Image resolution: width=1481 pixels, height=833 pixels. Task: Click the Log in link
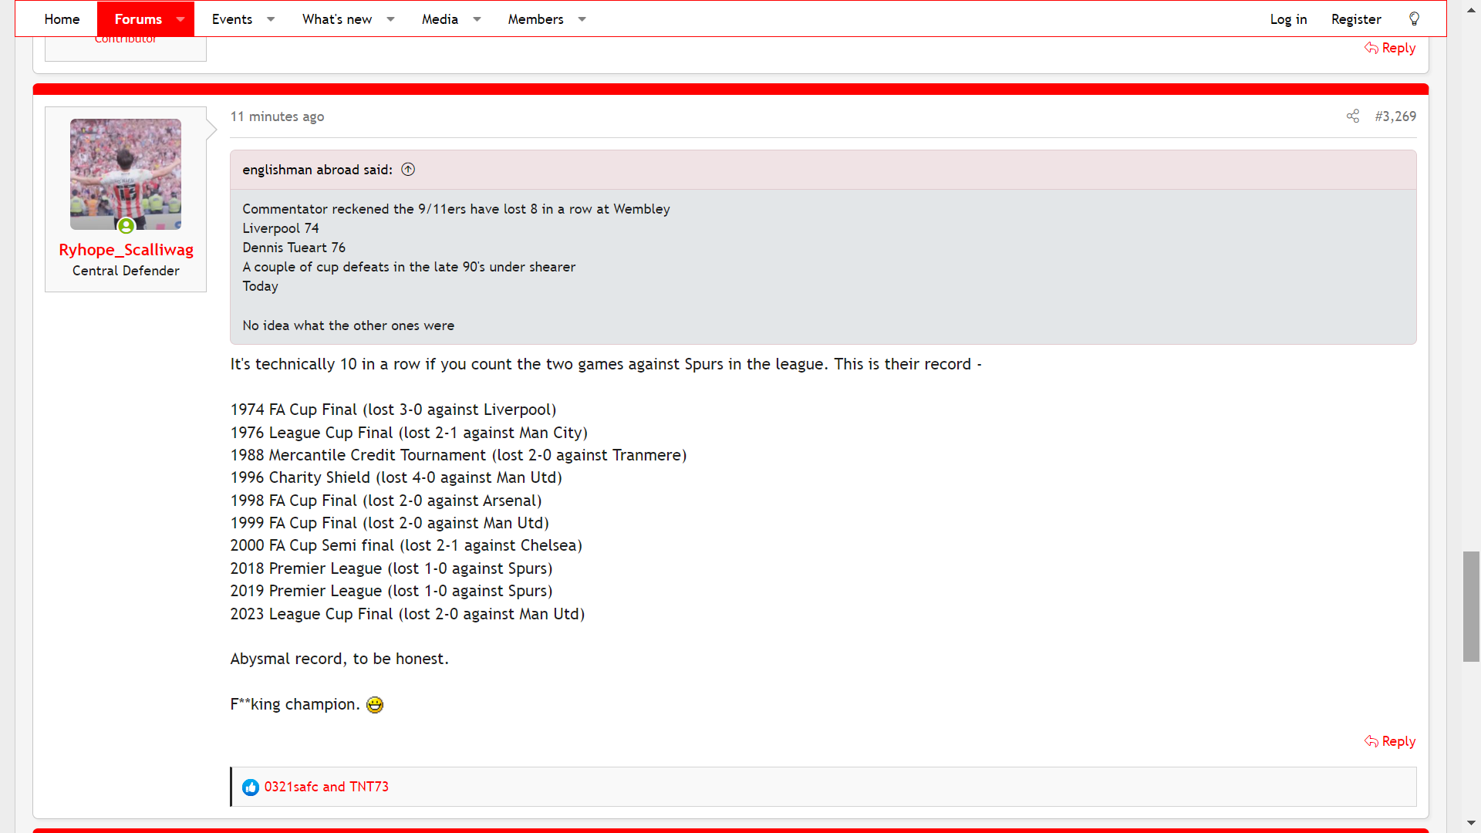[1288, 19]
